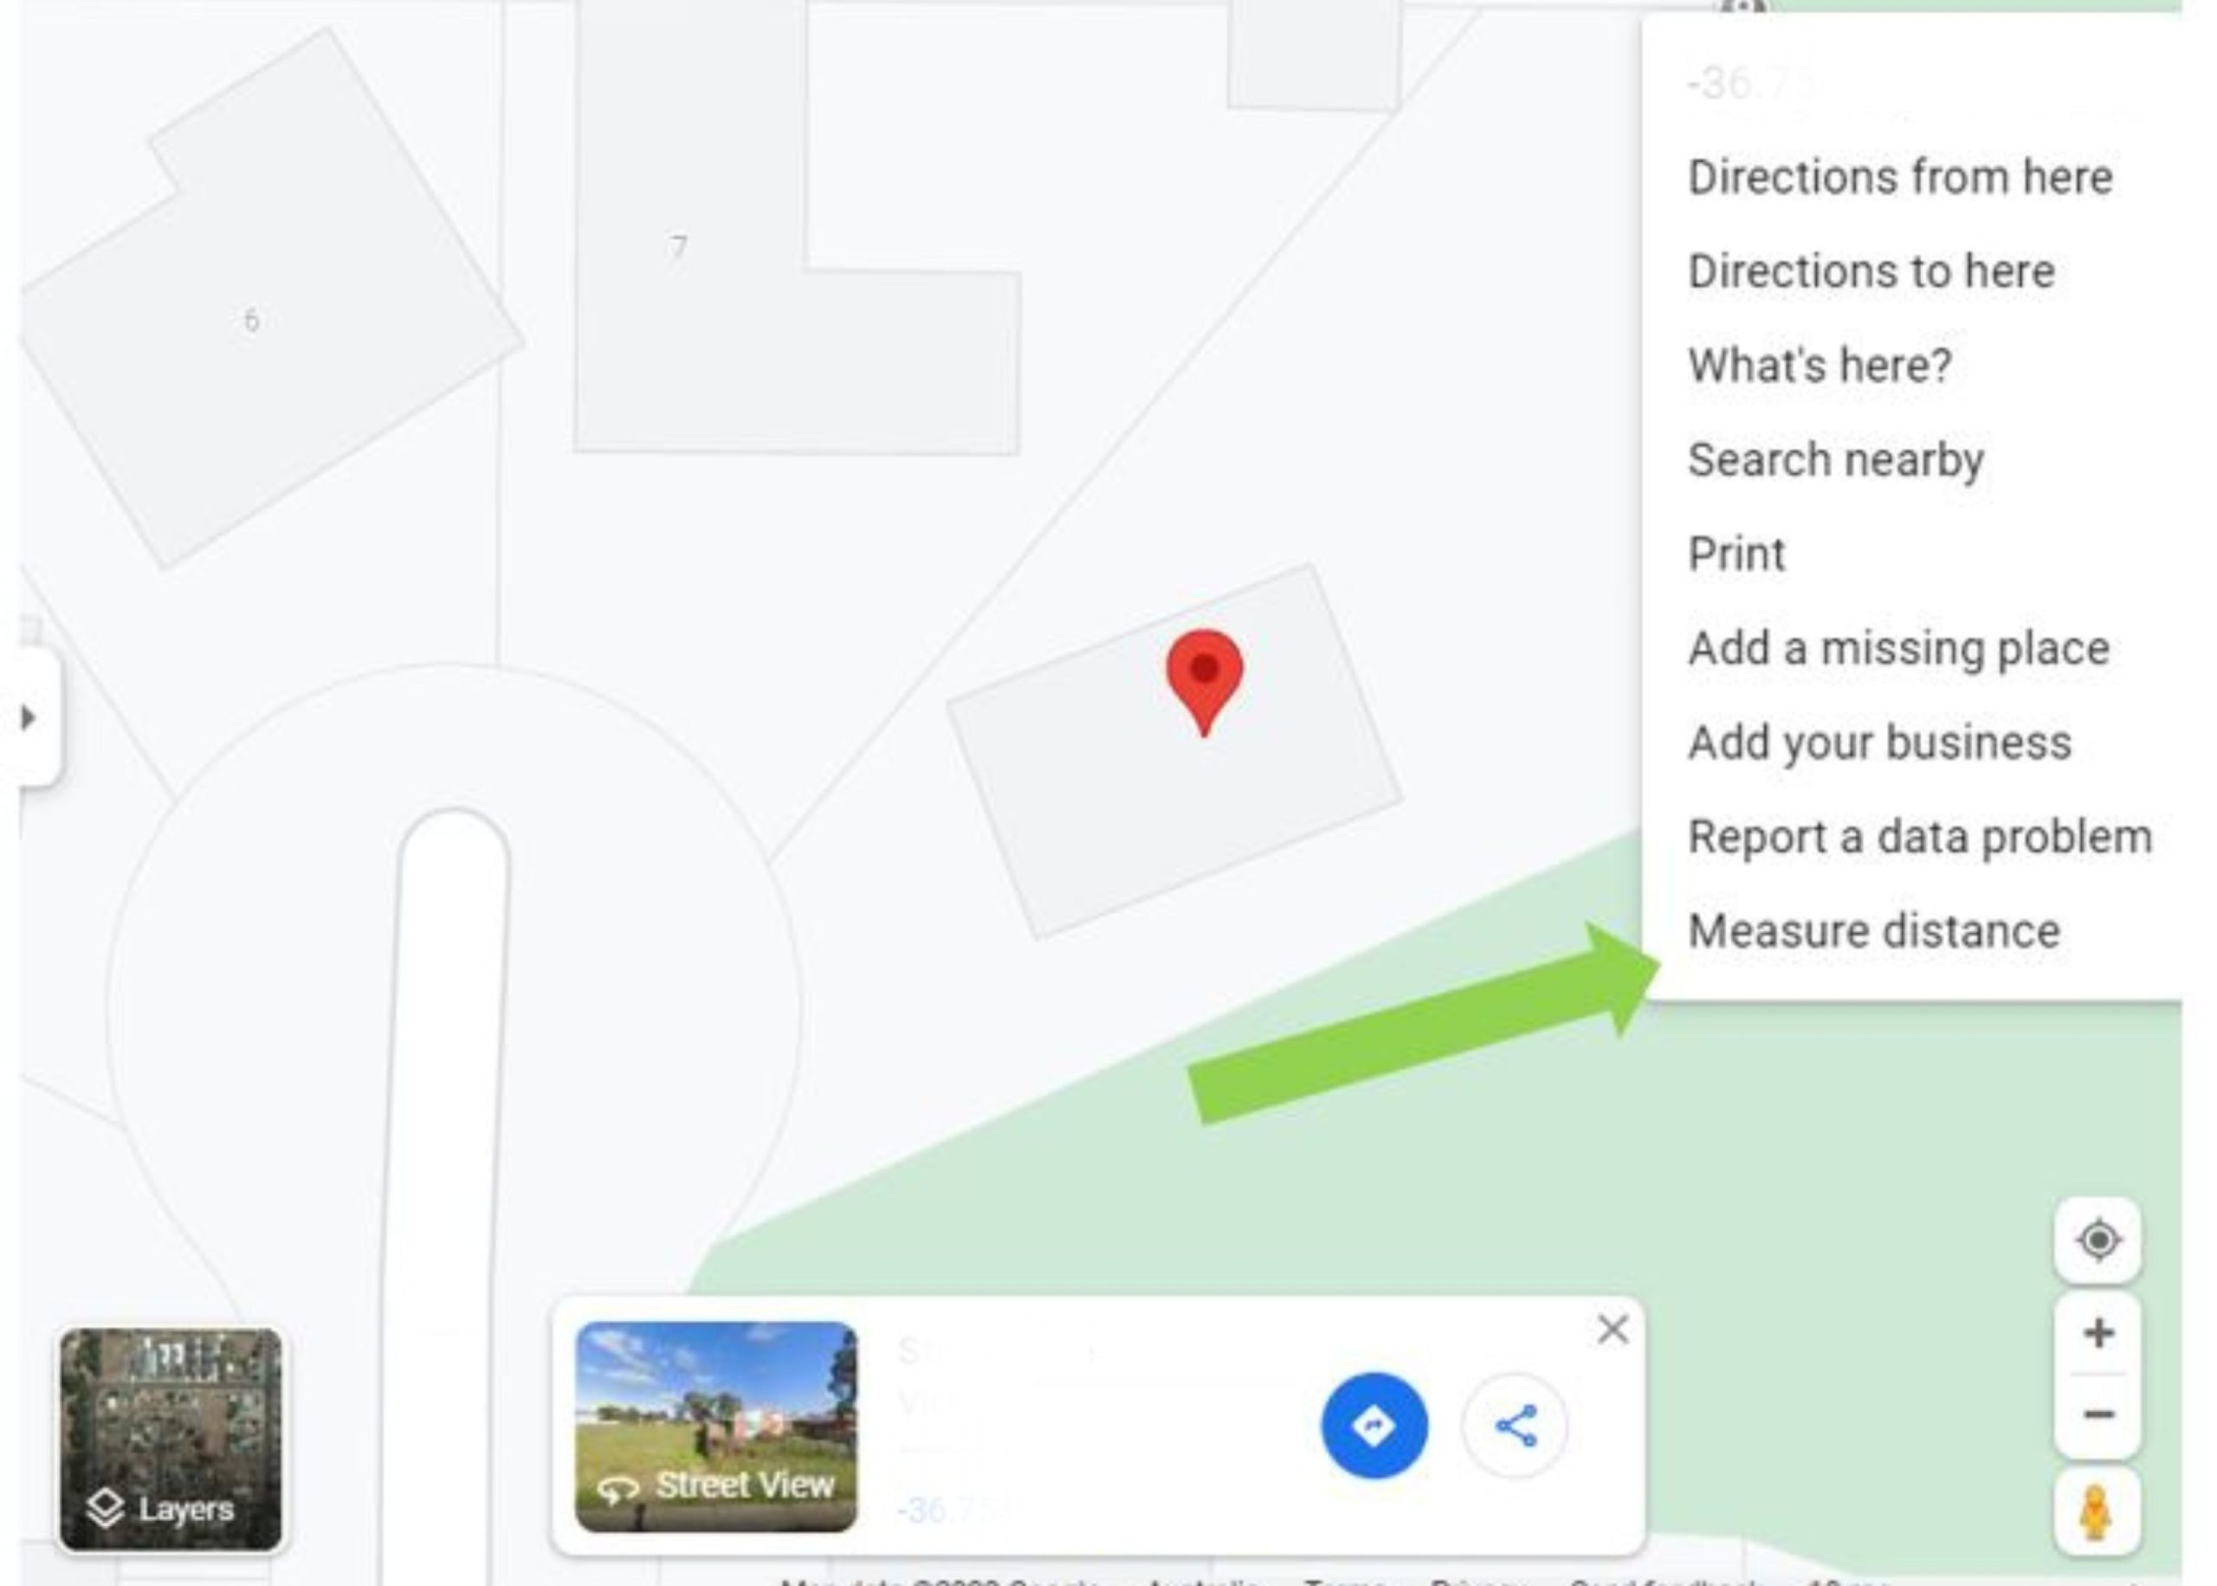
Task: Click the red location pin marker
Action: click(x=1204, y=682)
